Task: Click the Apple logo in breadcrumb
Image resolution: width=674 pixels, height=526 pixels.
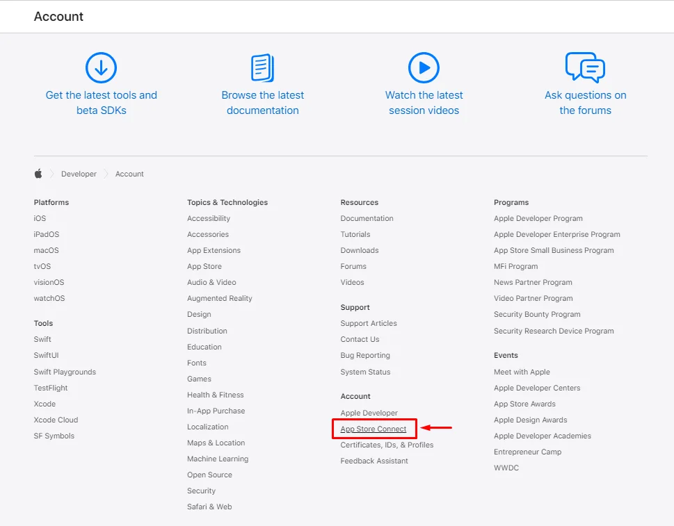Action: pos(38,174)
